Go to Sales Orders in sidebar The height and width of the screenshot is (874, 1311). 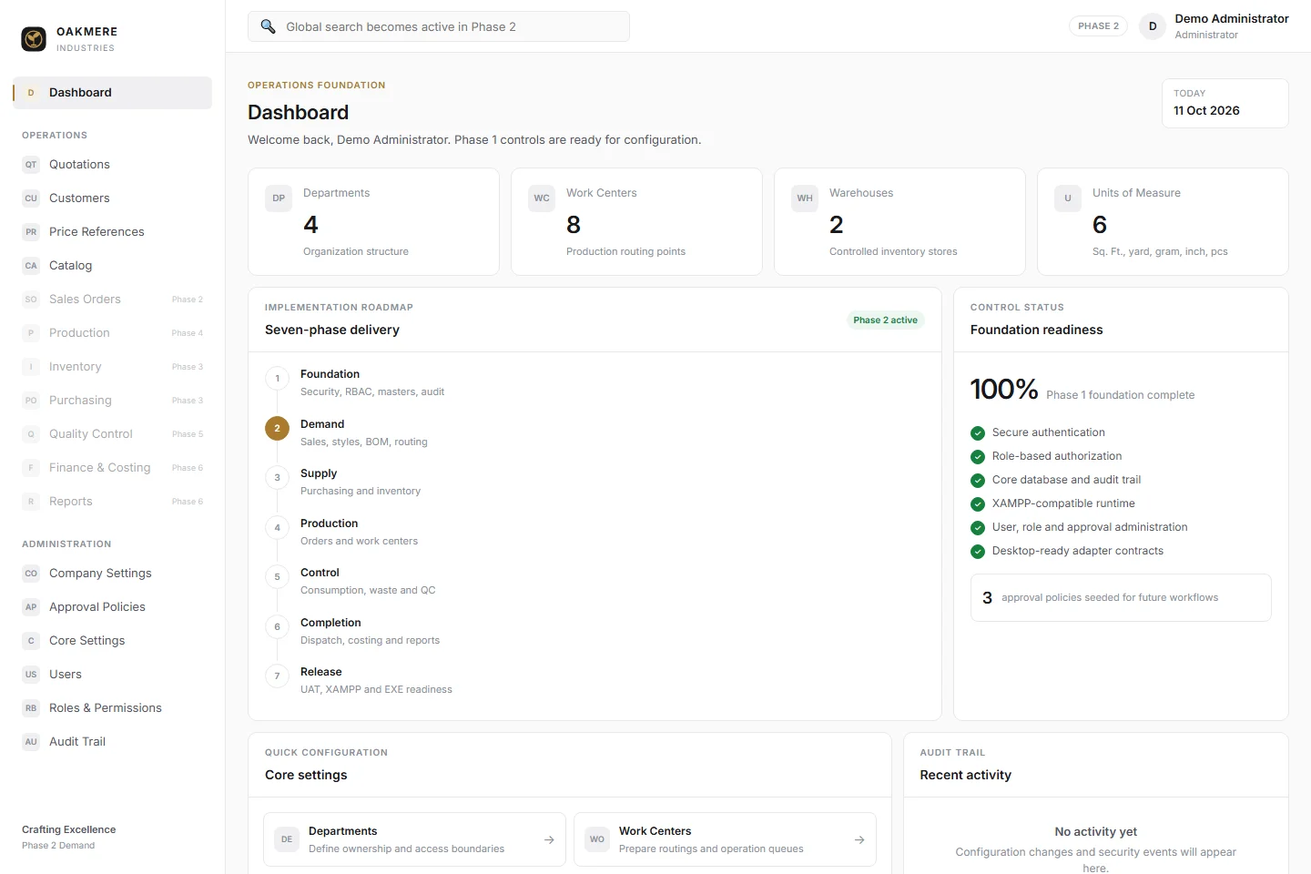(113, 300)
